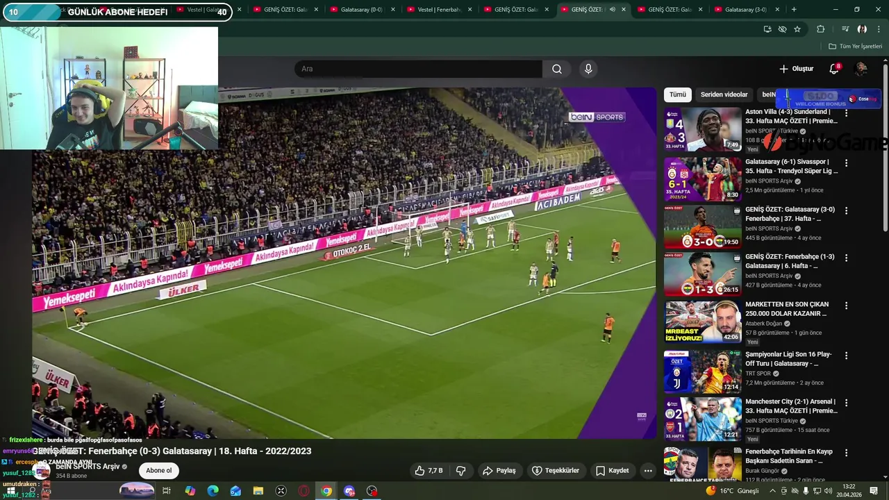Image resolution: width=889 pixels, height=500 pixels.
Task: Open the Windows Task View icon
Action: pos(167,491)
